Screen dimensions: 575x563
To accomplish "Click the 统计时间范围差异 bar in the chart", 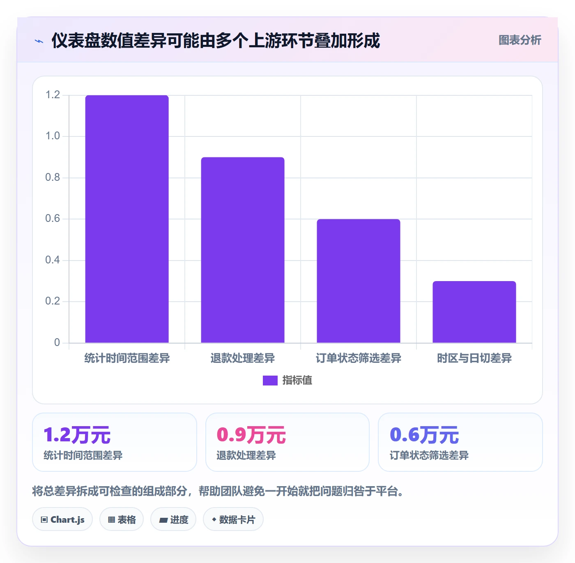I will (x=127, y=219).
